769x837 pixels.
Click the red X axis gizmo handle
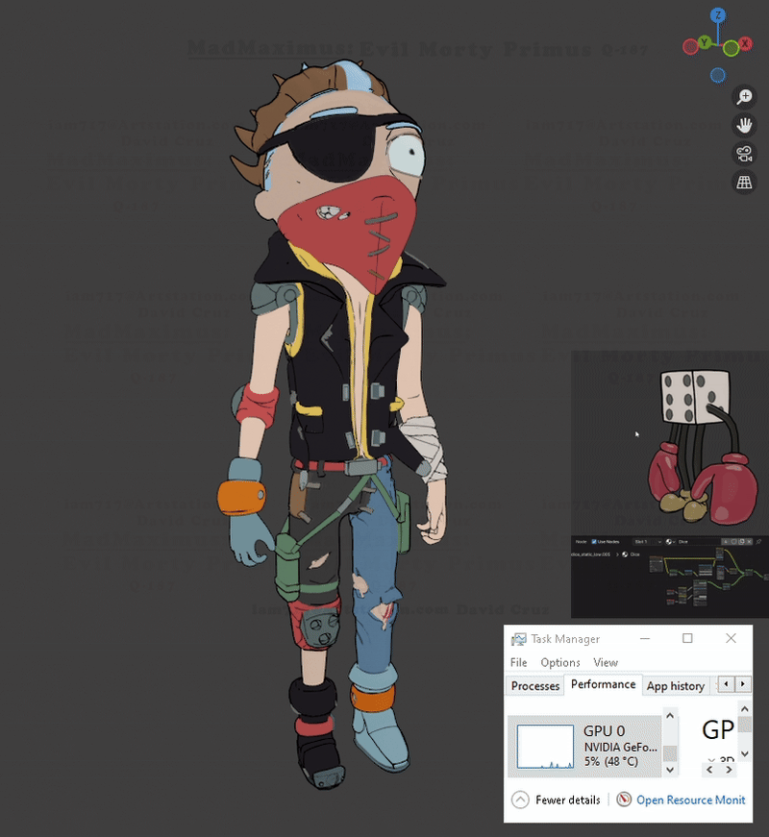pos(746,44)
